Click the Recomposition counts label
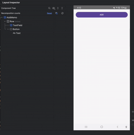 pyautogui.click(x=11, y=13)
